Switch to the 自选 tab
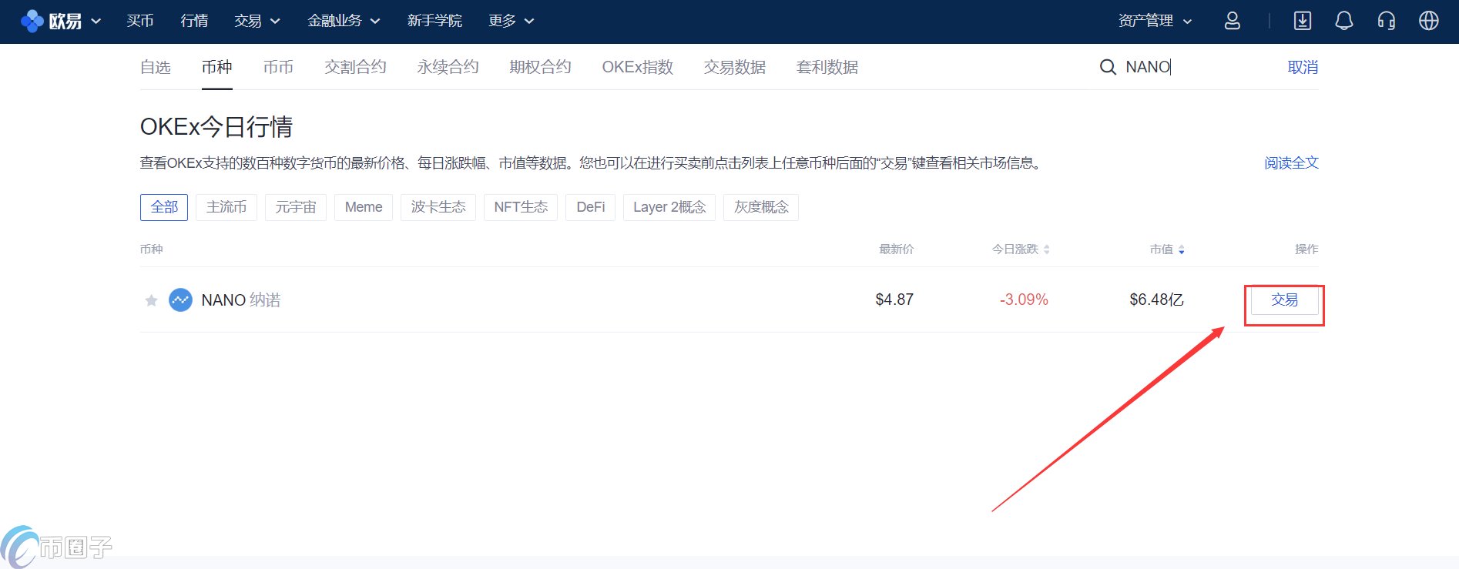This screenshot has width=1459, height=569. (156, 67)
